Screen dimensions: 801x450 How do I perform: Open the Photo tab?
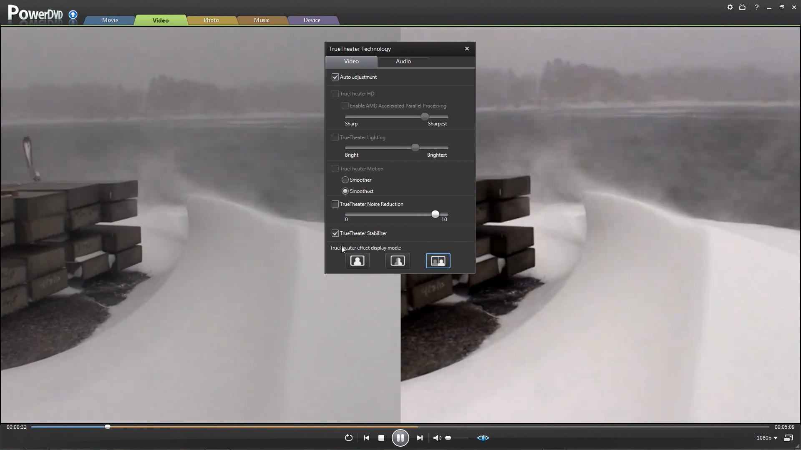[211, 20]
